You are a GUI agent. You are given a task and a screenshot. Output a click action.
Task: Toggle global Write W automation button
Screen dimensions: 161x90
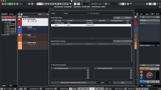pos(12,4)
